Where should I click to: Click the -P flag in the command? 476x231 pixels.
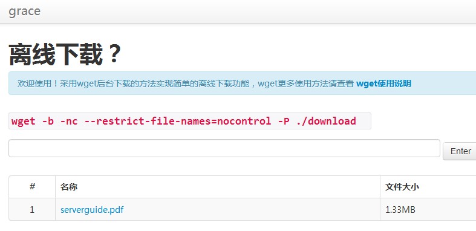pos(284,121)
